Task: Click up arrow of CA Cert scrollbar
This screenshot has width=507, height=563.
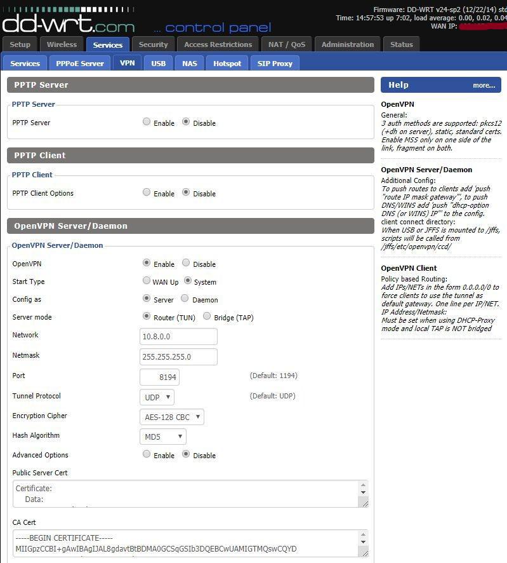Action: (x=363, y=534)
